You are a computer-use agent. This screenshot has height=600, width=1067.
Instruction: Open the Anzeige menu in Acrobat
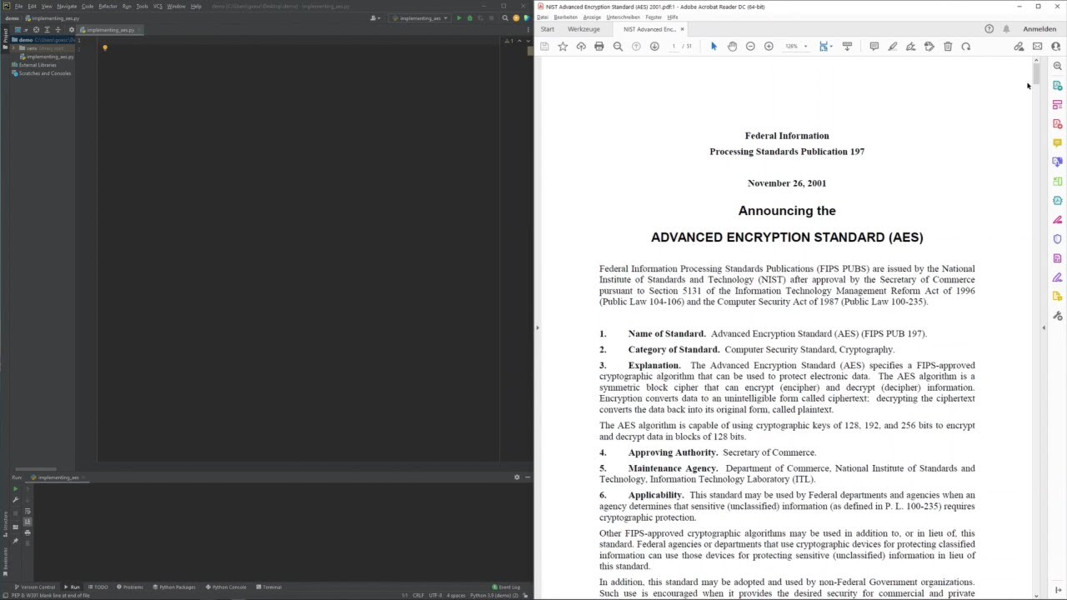point(592,17)
